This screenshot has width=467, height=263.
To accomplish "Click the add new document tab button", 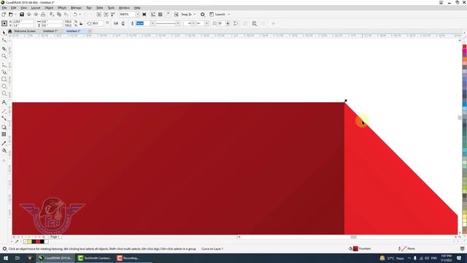I will pyautogui.click(x=90, y=31).
